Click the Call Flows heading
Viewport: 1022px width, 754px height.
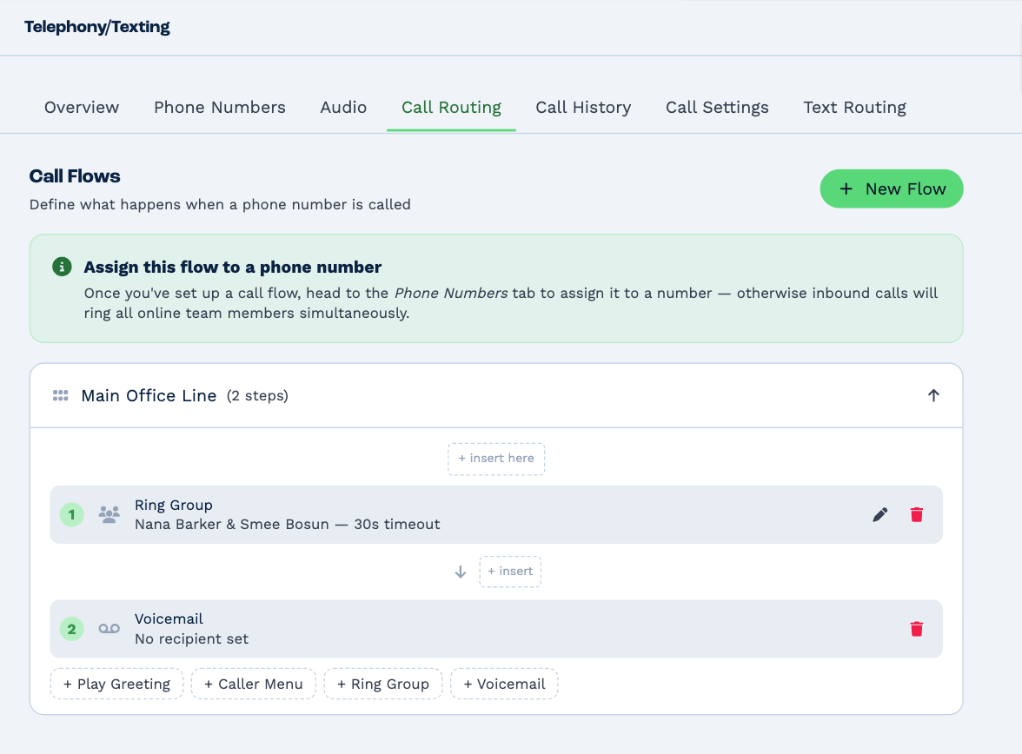tap(75, 176)
